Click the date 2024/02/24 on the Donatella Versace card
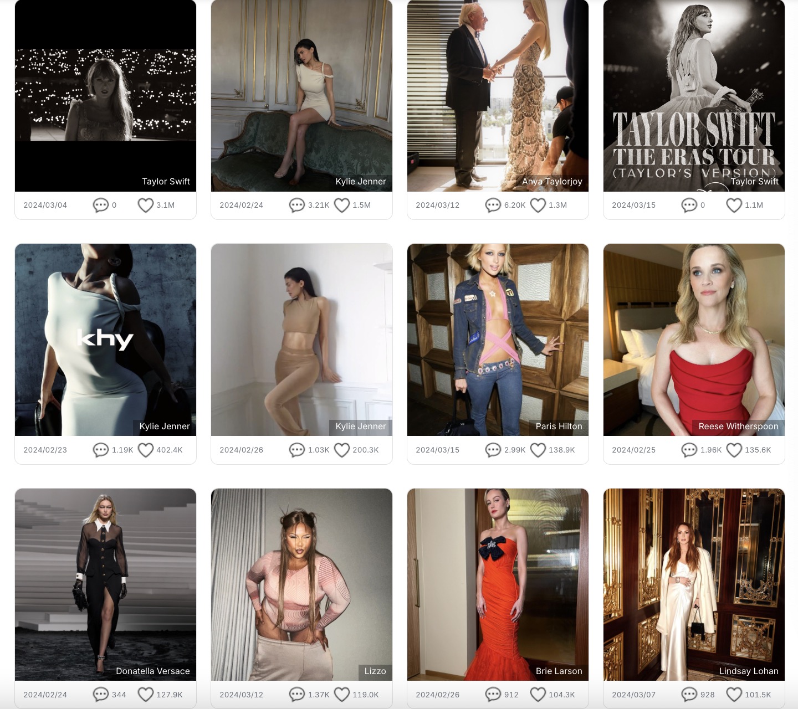 pos(45,695)
